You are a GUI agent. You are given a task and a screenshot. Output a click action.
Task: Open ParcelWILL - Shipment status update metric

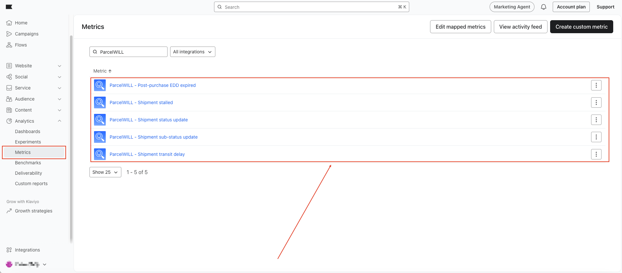[x=149, y=120]
